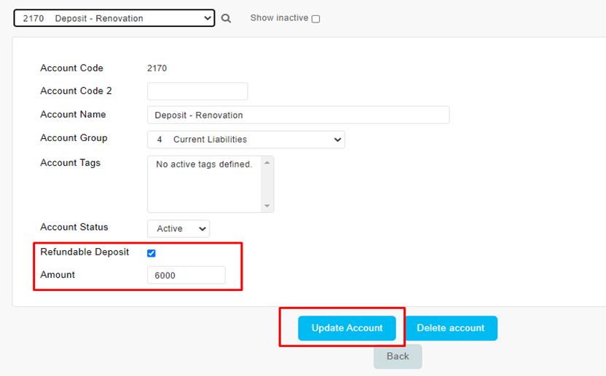Click the Update Account button
606x376 pixels.
(347, 328)
